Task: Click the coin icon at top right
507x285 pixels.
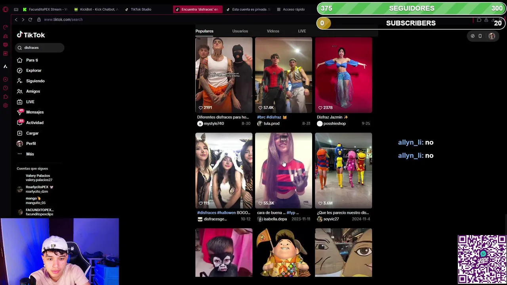Action: [473, 36]
